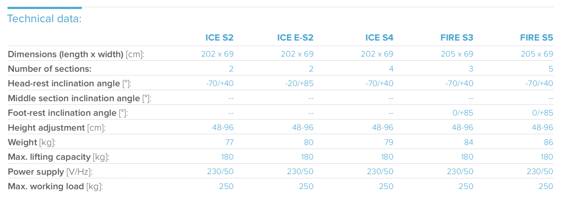Select the ICE S2 column header
This screenshot has width=563, height=200.
pos(219,38)
